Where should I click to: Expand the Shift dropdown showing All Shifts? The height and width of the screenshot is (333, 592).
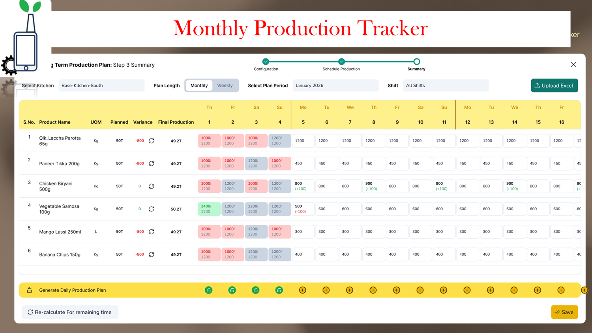[445, 86]
